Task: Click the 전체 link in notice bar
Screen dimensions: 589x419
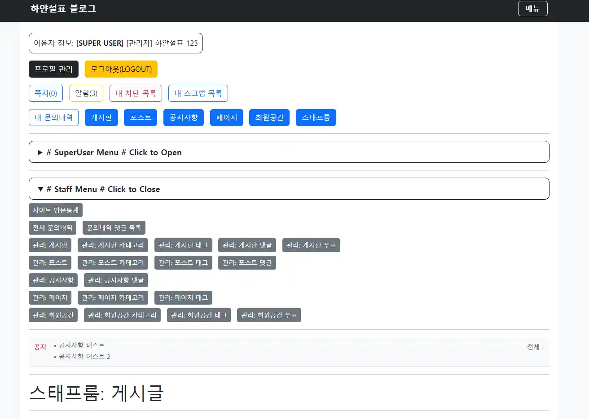Action: 535,347
